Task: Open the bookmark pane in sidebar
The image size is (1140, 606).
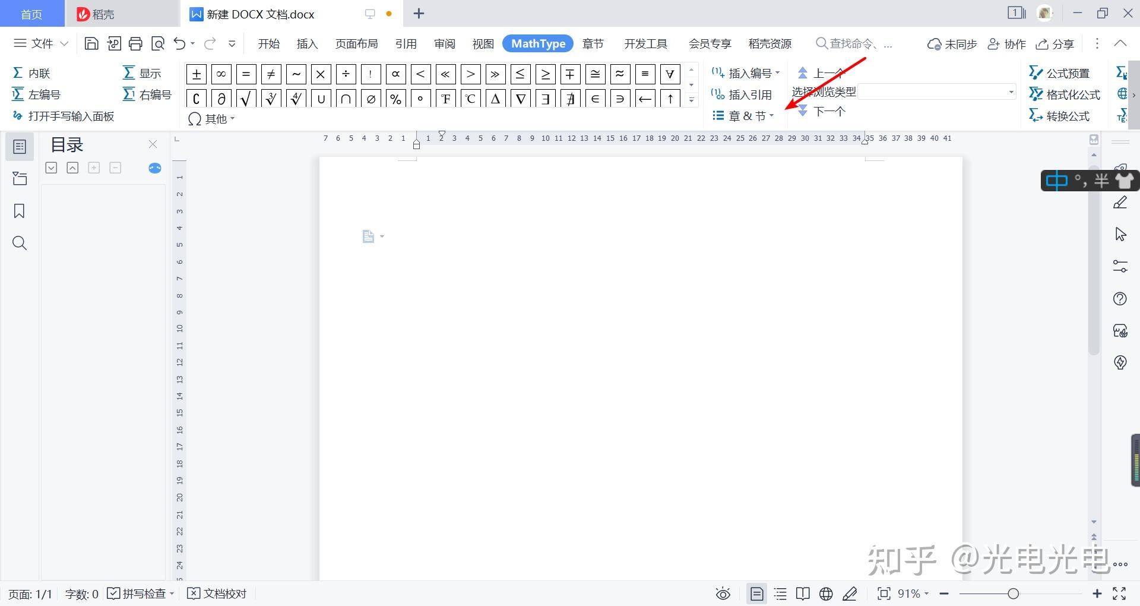Action: (19, 211)
